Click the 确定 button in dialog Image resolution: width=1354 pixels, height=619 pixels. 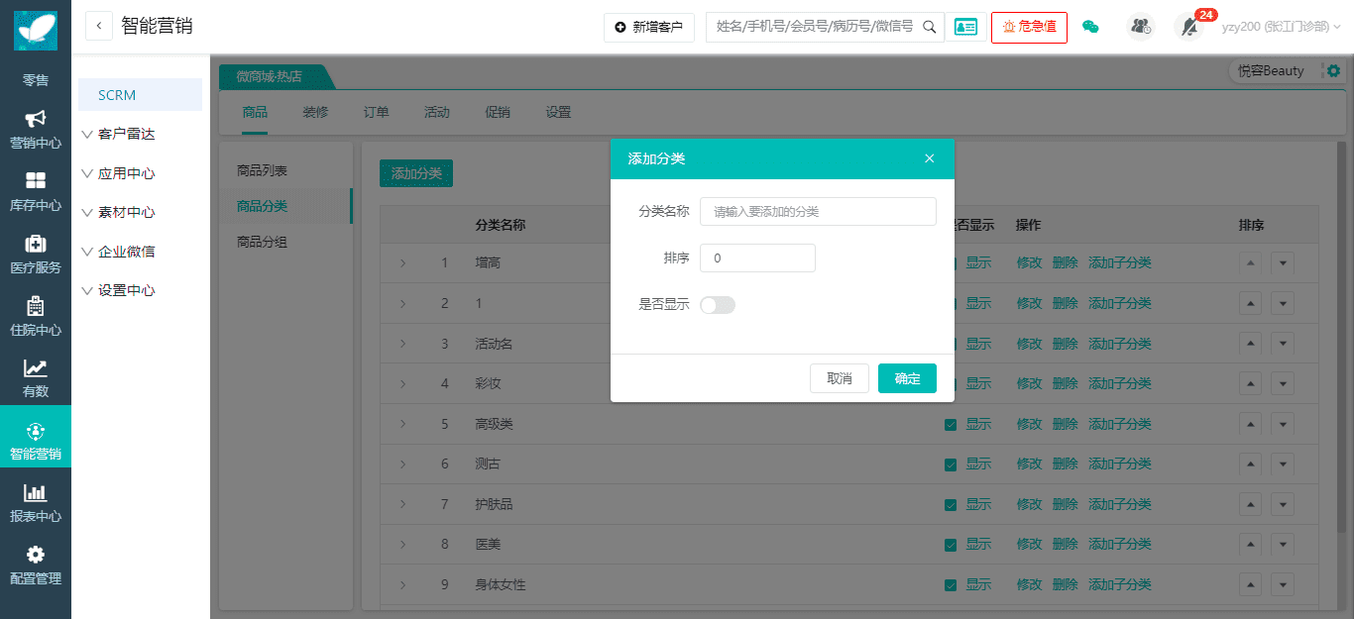(907, 378)
